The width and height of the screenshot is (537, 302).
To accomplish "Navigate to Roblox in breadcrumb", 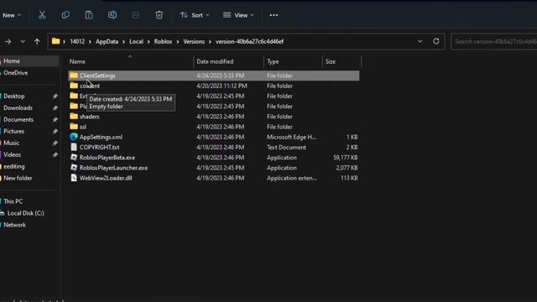I will [x=163, y=41].
